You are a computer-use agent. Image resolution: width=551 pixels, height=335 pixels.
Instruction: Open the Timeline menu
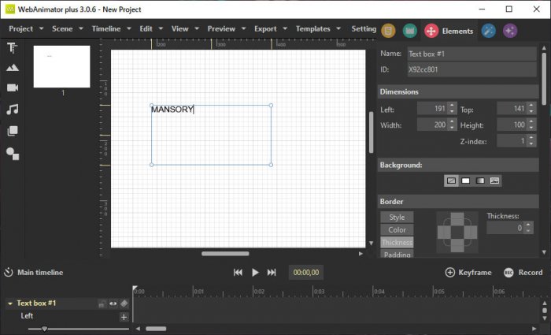coord(112,29)
